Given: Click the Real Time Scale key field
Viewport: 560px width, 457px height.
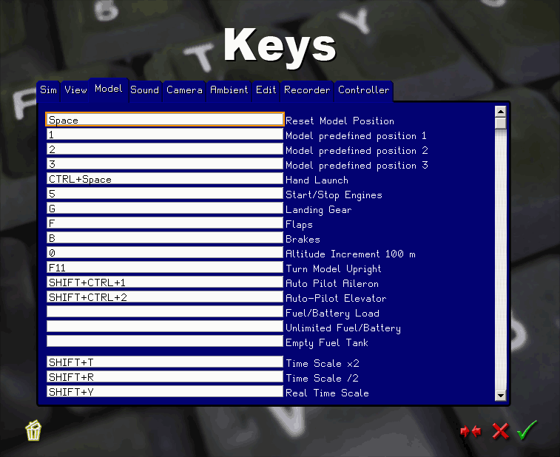Looking at the screenshot, I should (x=165, y=392).
